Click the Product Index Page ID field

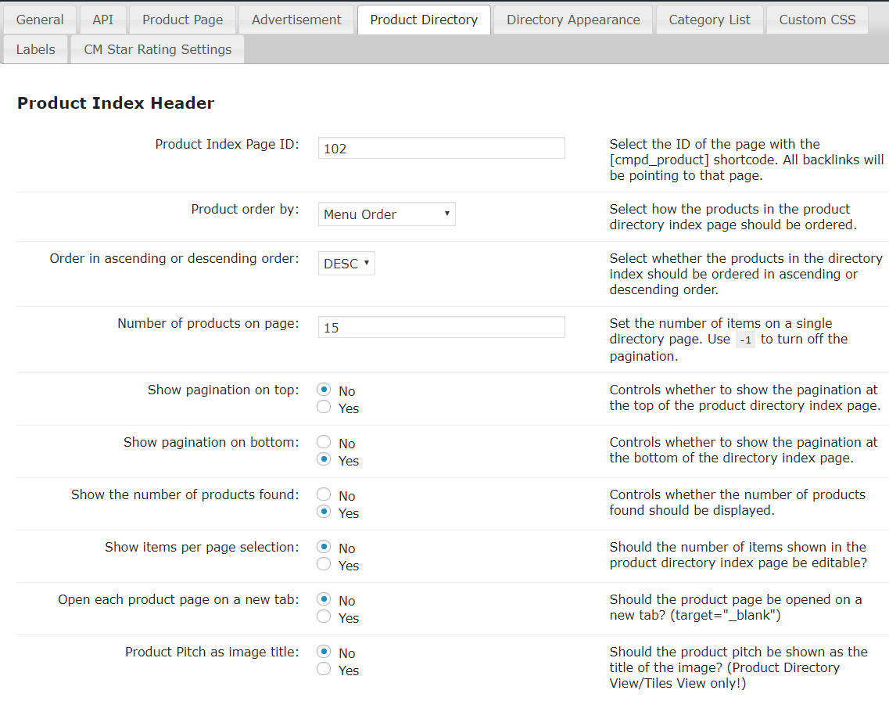point(441,149)
